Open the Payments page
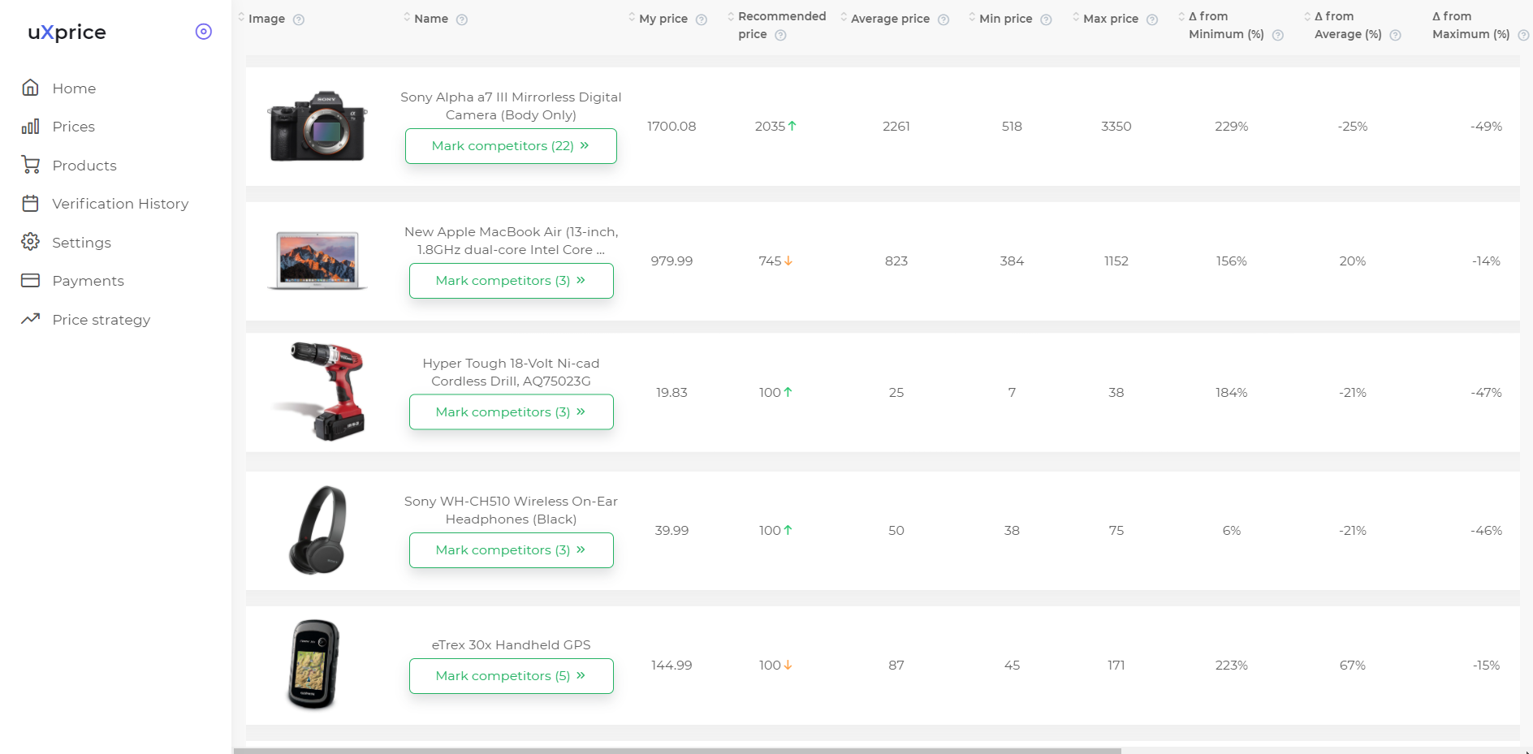Image resolution: width=1533 pixels, height=754 pixels. click(x=88, y=281)
